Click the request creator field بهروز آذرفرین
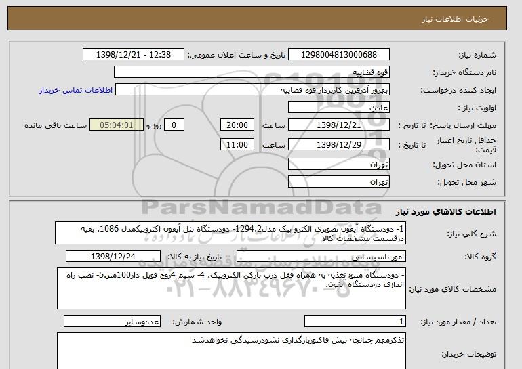 pos(252,90)
